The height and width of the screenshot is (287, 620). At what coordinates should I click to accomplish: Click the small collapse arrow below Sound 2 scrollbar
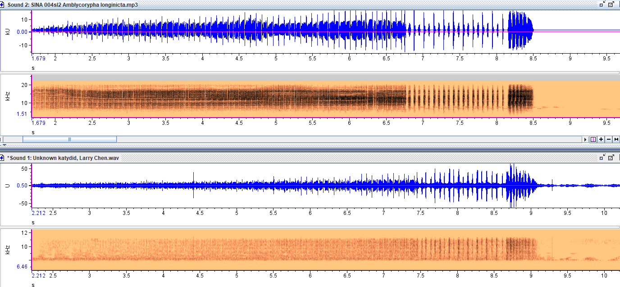click(3, 146)
